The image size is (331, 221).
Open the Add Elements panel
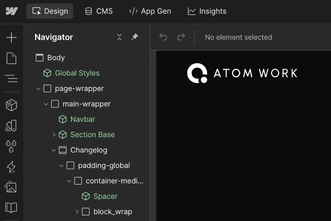(x=11, y=37)
